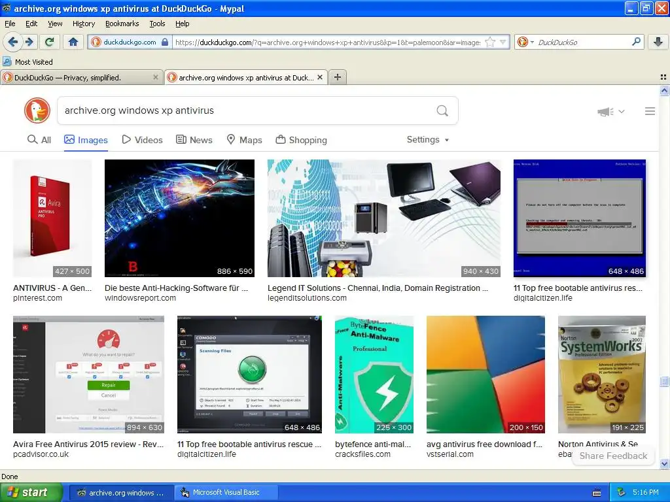Open the Bookmarks menu
The image size is (670, 502).
[x=122, y=24]
